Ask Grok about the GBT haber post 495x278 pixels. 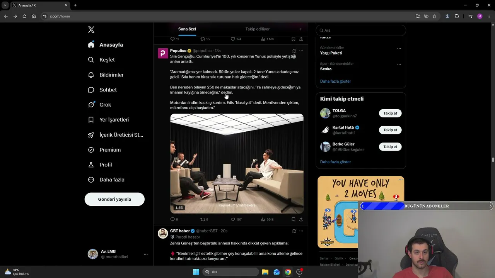(294, 231)
